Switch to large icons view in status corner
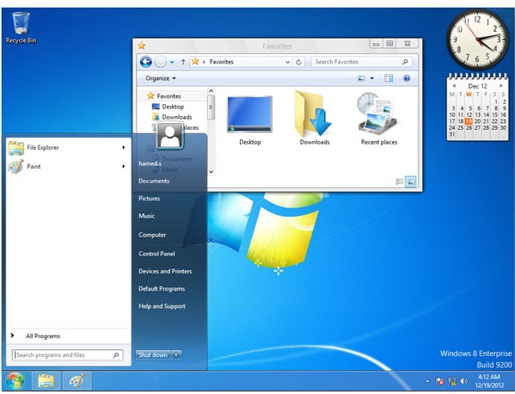Screen dimensions: 515x394 (411, 182)
